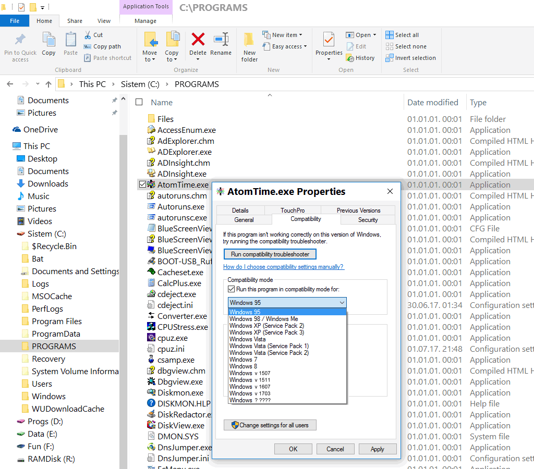
Task: Click the Copy icon in Clipboard group
Action: [48, 40]
